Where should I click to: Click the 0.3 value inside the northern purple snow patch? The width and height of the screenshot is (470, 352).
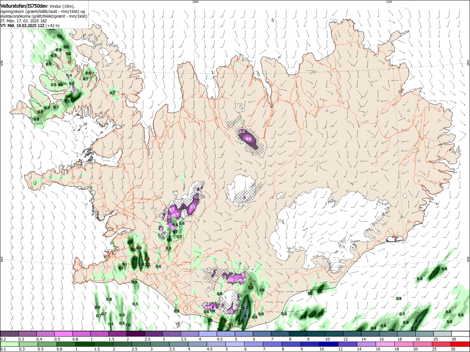click(242, 132)
